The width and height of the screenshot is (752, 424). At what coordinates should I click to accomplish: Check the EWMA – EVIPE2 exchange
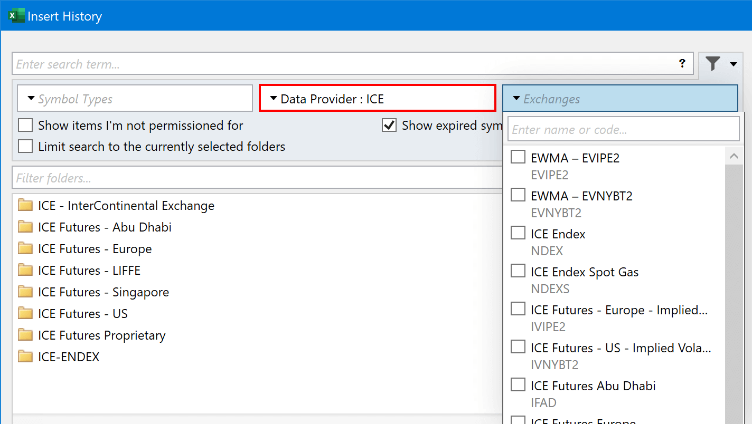tap(518, 157)
